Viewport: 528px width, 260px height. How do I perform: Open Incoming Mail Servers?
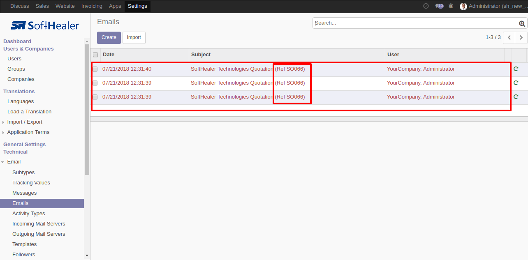(x=39, y=224)
